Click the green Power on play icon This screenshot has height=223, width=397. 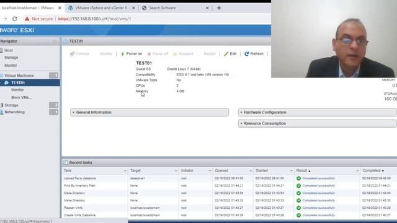123,54
